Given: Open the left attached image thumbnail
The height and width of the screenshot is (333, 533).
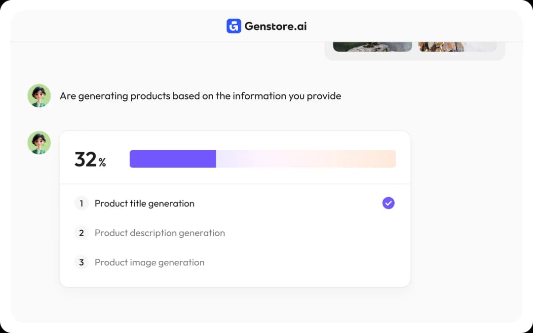Looking at the screenshot, I should (372, 47).
